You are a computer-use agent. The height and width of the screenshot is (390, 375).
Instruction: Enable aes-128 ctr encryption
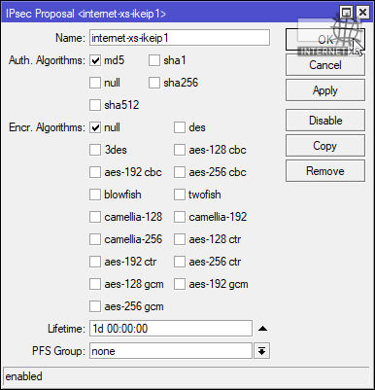(x=180, y=239)
